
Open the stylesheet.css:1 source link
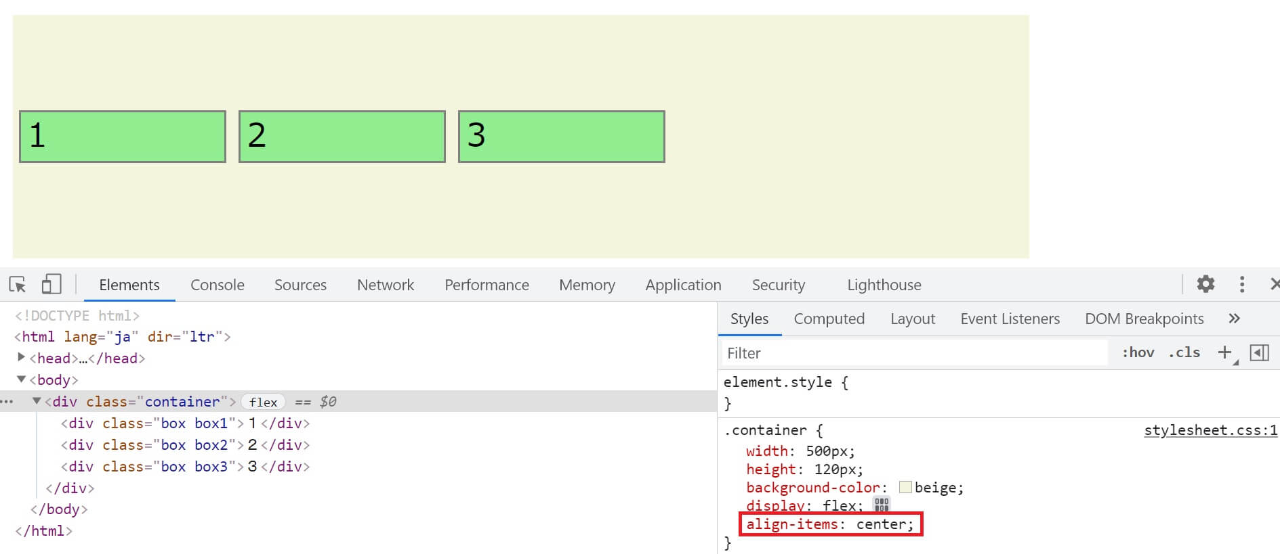pos(1210,430)
